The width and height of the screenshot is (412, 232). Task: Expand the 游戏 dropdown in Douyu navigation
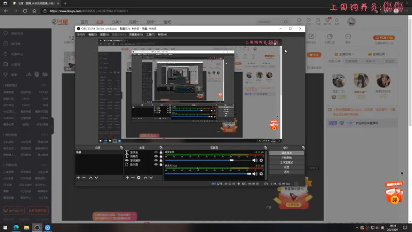tap(151, 22)
